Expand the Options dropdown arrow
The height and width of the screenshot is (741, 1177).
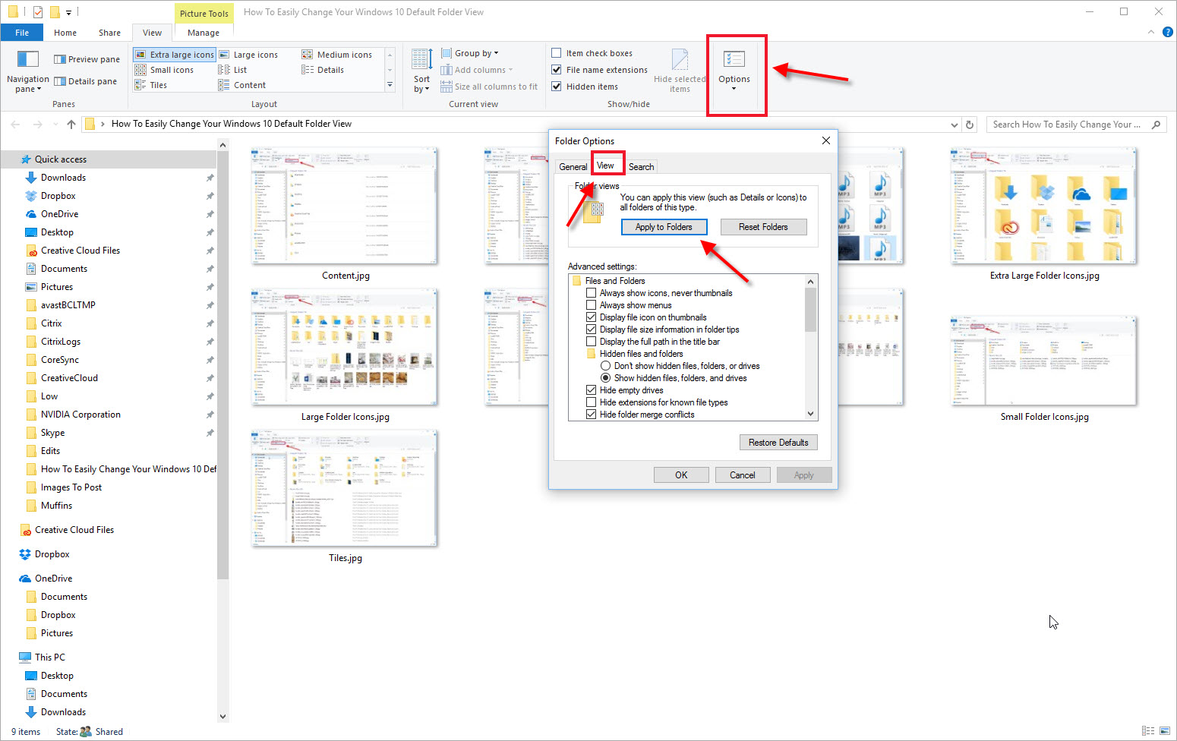(x=734, y=88)
